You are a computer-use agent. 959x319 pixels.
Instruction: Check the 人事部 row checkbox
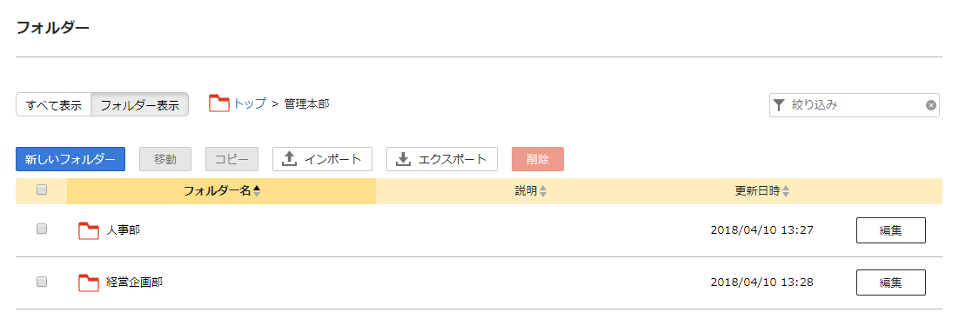point(42,229)
